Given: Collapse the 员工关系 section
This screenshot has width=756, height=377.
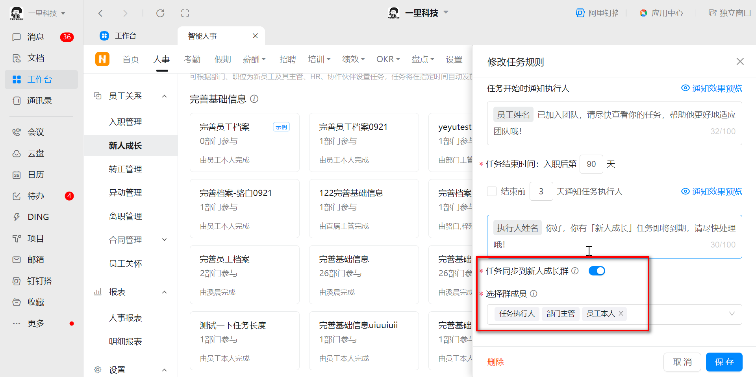Looking at the screenshot, I should pyautogui.click(x=165, y=96).
